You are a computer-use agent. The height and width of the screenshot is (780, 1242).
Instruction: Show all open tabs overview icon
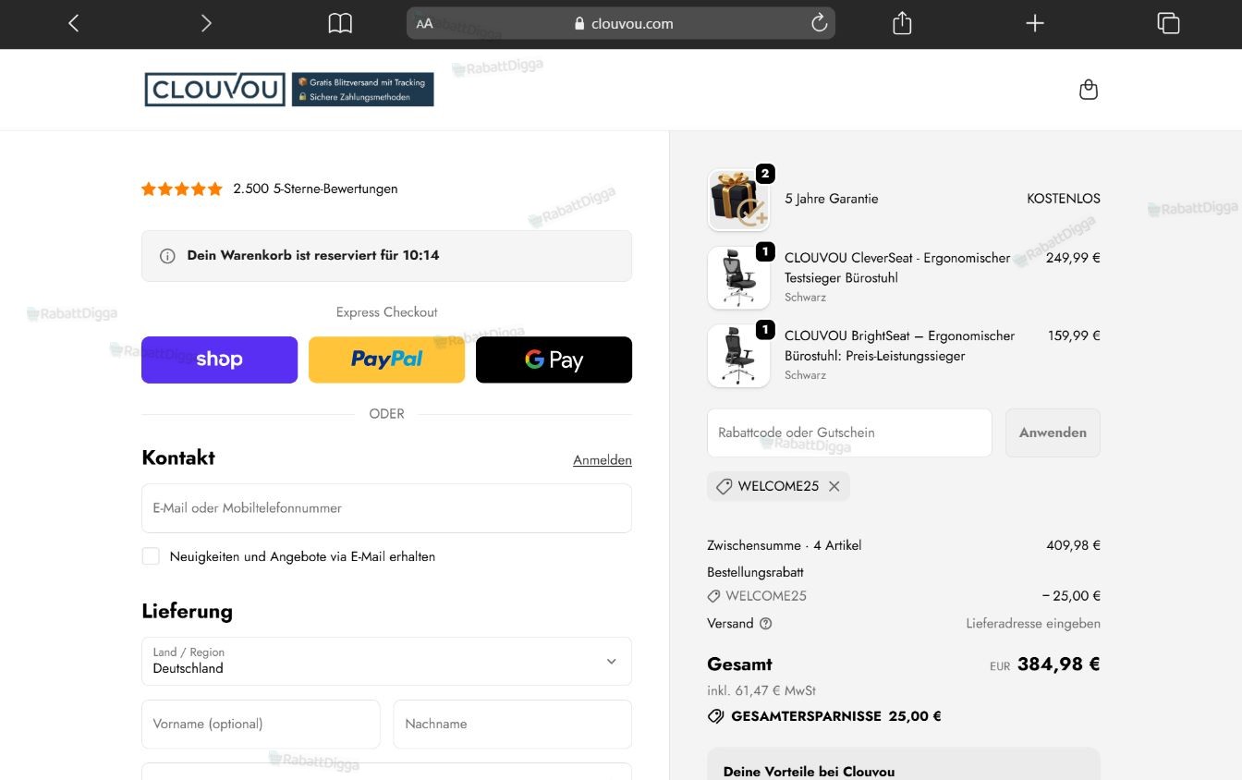pyautogui.click(x=1168, y=23)
